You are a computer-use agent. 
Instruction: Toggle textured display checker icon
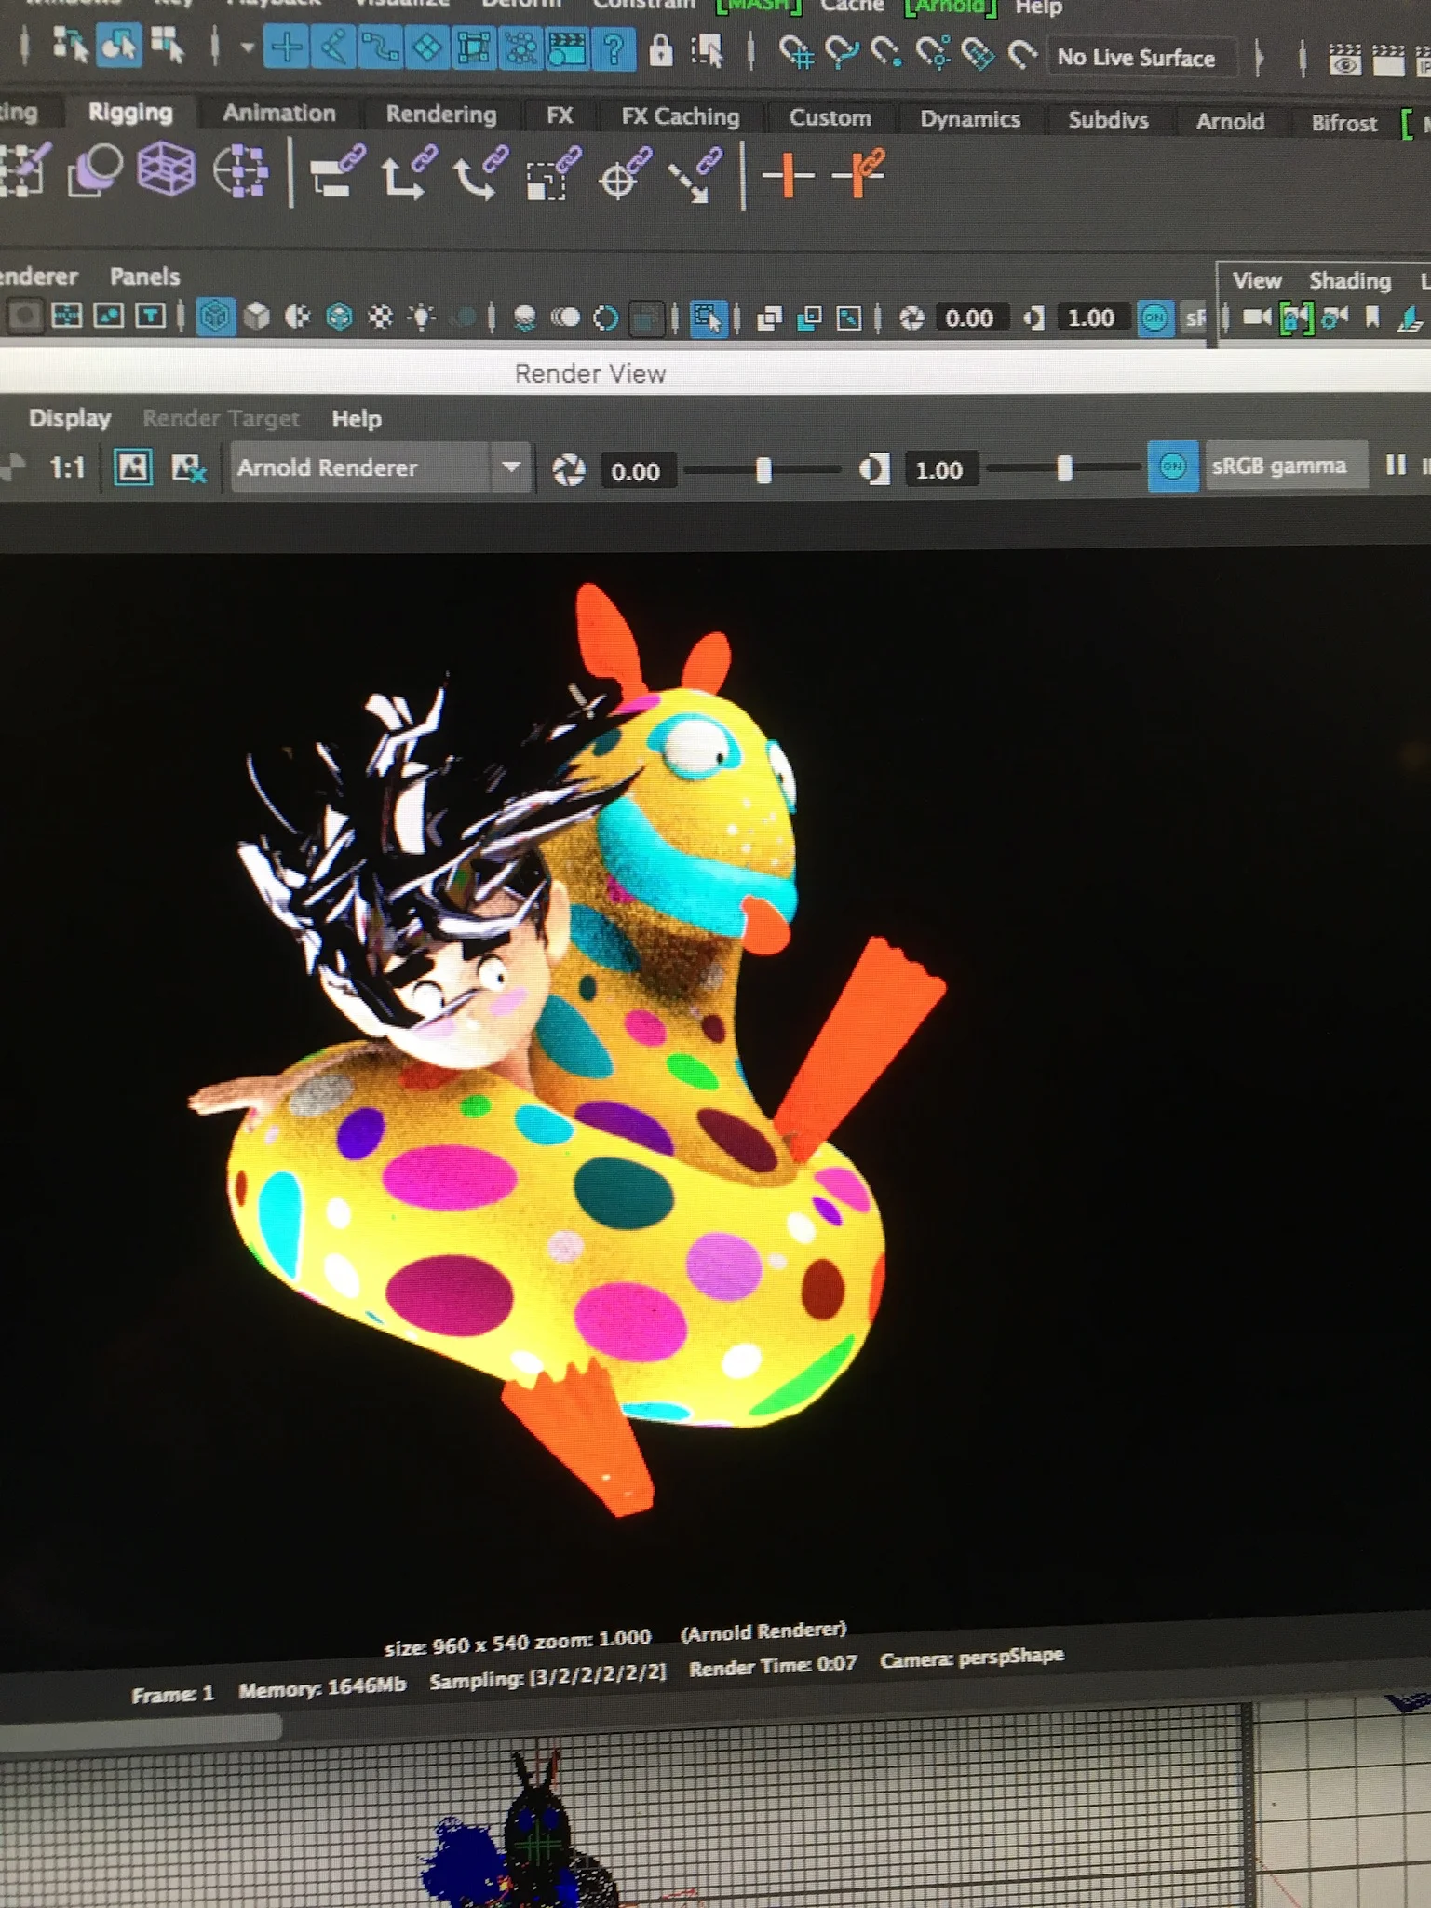pyautogui.click(x=381, y=318)
